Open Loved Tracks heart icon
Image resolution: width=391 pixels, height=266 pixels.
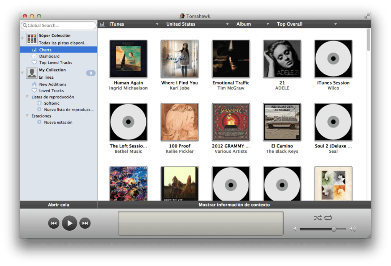tap(34, 91)
